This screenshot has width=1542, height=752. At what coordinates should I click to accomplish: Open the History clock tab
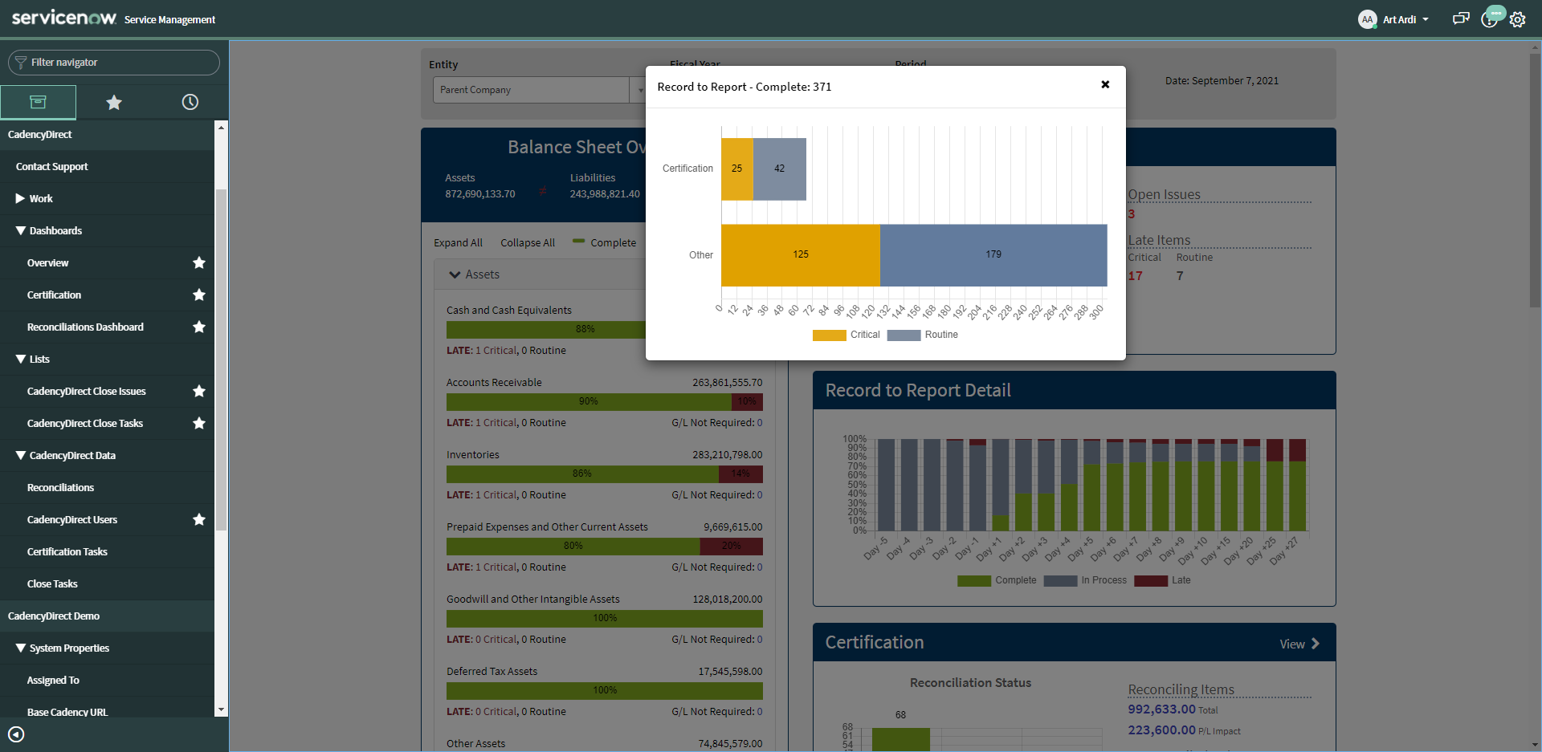[x=190, y=102]
